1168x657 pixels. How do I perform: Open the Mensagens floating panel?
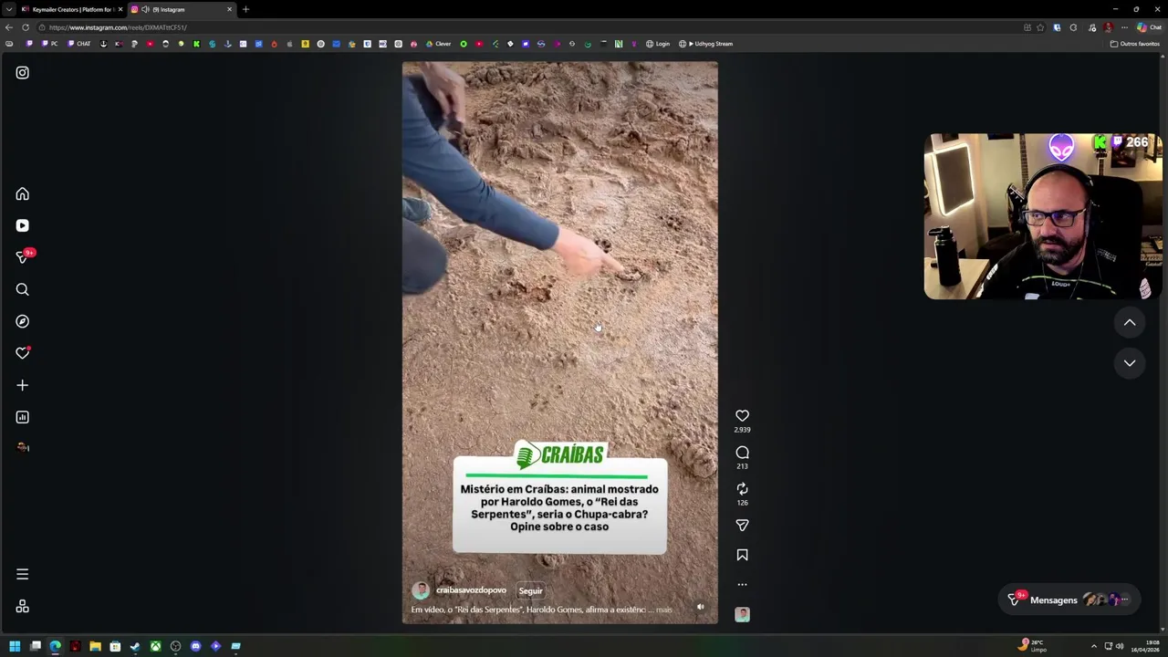click(x=1068, y=600)
